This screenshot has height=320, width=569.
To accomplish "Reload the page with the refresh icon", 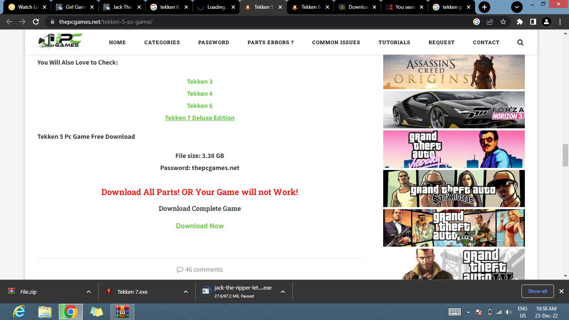I will [36, 22].
